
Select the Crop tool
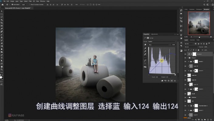(2, 23)
